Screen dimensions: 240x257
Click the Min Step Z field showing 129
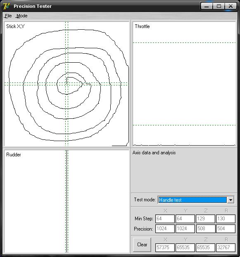205,219
